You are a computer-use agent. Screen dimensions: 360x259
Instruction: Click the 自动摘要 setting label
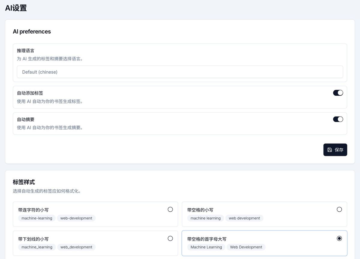[x=25, y=120]
